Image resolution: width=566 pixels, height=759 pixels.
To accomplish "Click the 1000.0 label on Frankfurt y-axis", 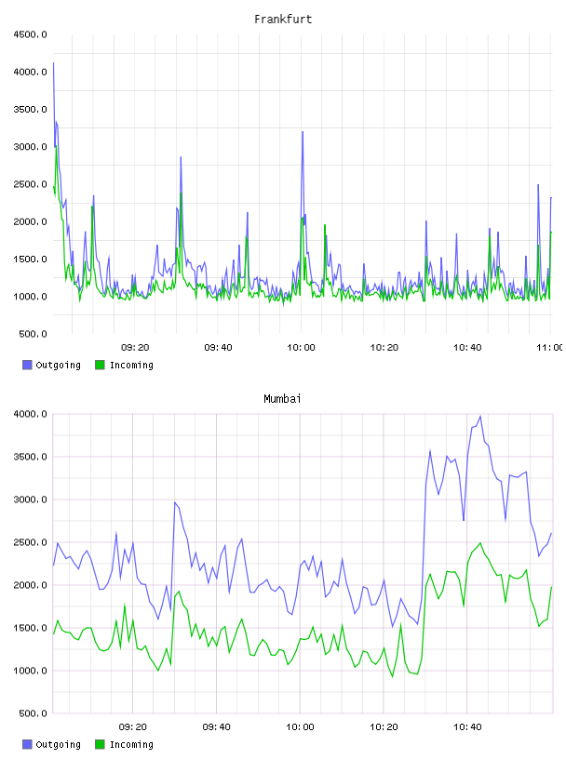I will 30,297.
